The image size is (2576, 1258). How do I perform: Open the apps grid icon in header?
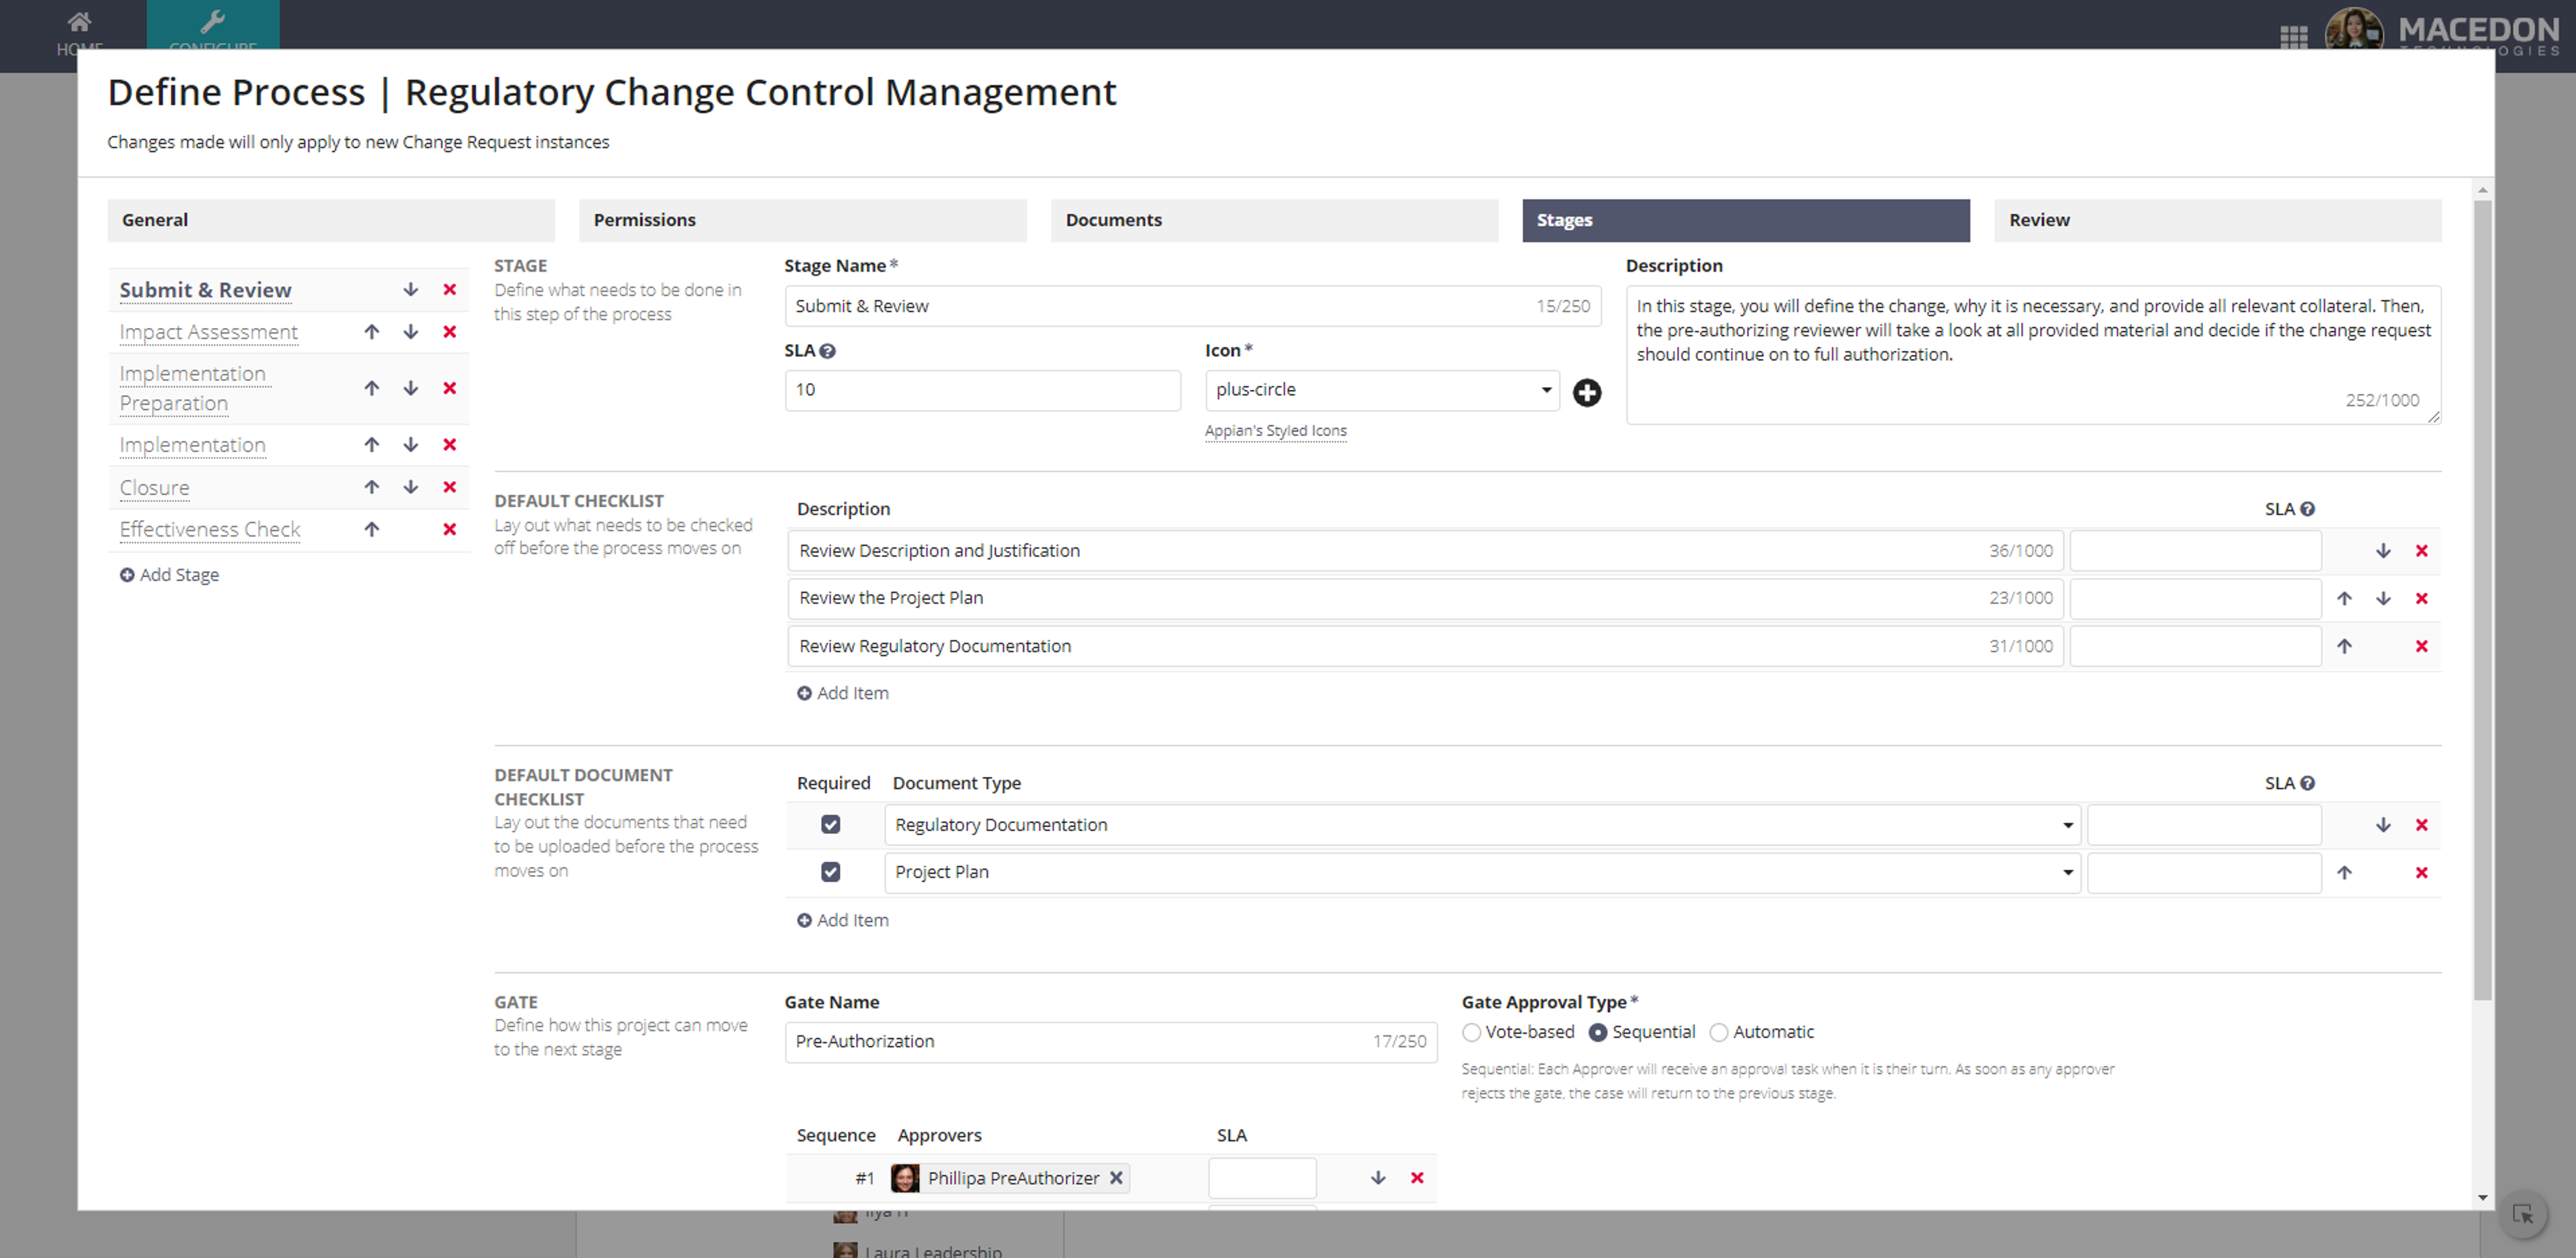point(2293,37)
